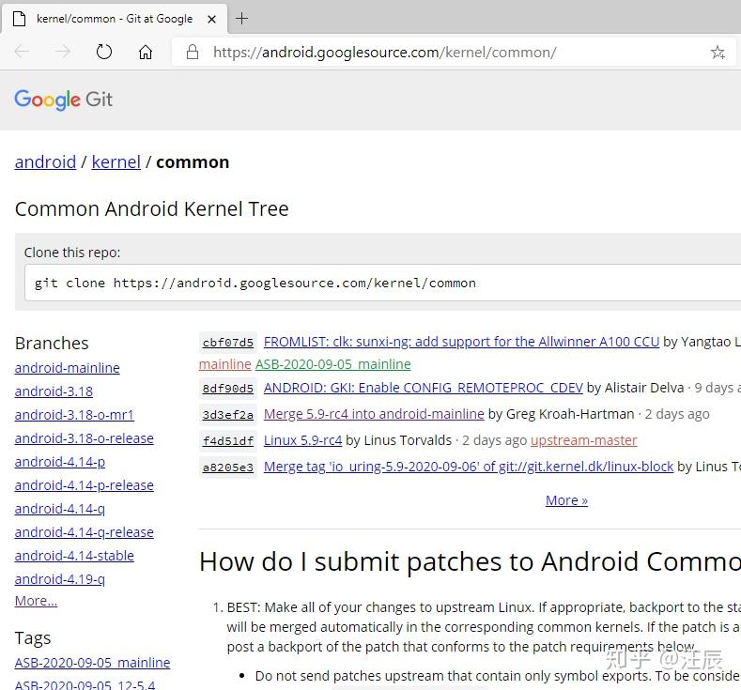Open the ASB-2020-09-05_mainline tag under Tags
Image resolution: width=741 pixels, height=690 pixels.
click(x=92, y=663)
